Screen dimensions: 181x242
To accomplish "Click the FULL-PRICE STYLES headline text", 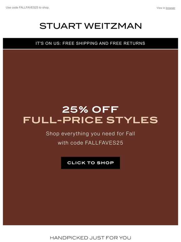I will (90, 120).
